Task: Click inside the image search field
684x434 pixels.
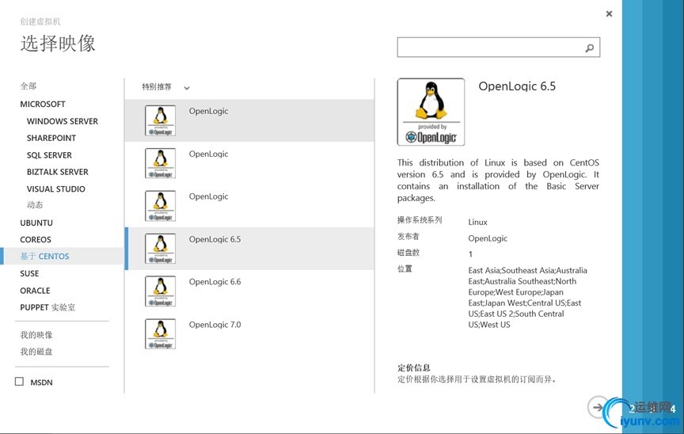Action: [x=499, y=47]
